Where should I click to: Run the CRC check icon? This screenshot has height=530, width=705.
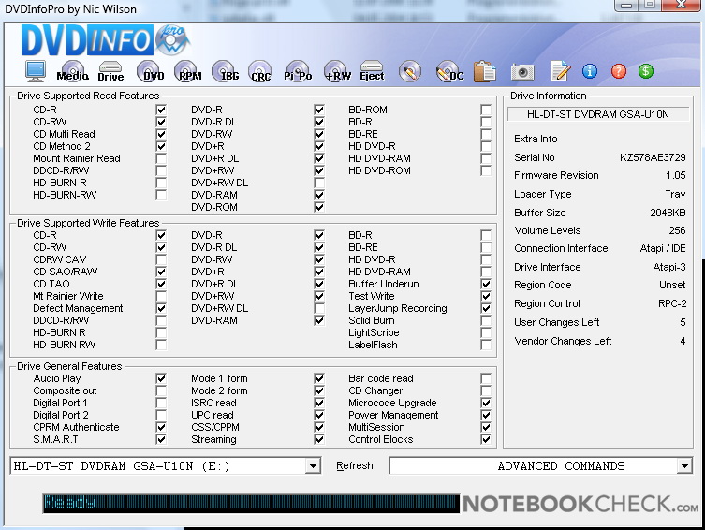tap(260, 71)
